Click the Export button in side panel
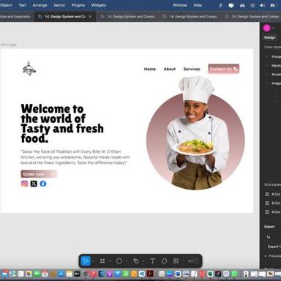This screenshot has height=281, width=281. (274, 247)
